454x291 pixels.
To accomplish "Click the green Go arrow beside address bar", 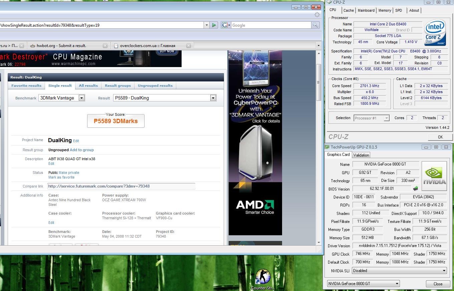I will [214, 25].
